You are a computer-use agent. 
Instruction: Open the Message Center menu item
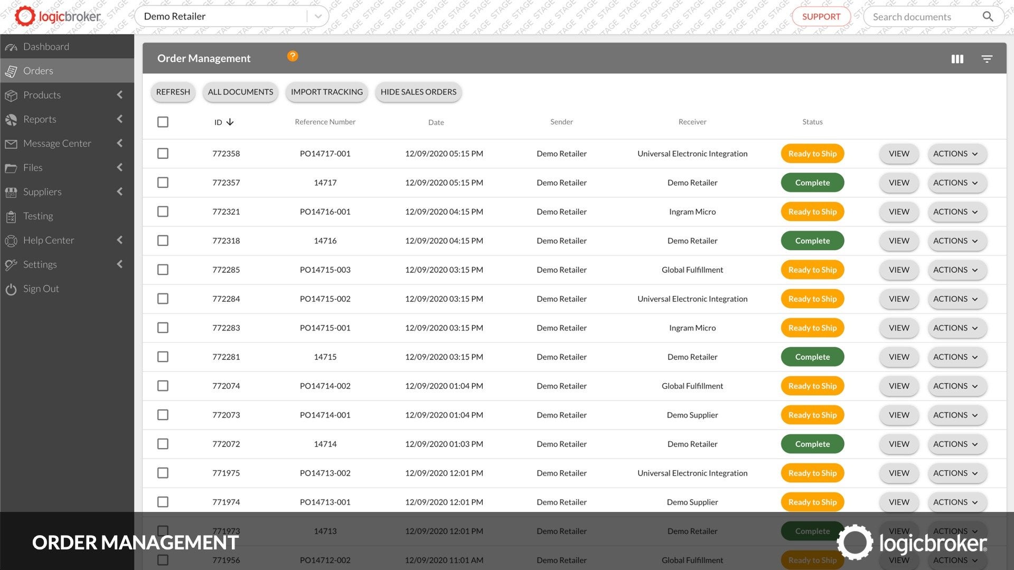click(57, 144)
